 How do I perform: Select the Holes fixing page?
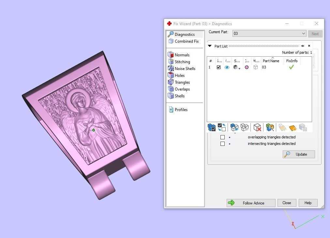(x=180, y=76)
